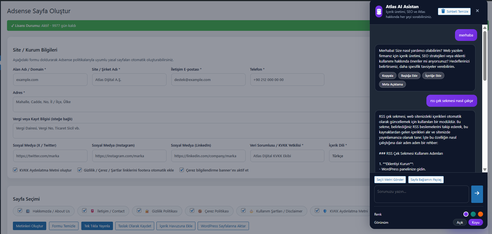Toggle the footer links auto-add checkbox
The image size is (492, 234).
tap(80, 170)
